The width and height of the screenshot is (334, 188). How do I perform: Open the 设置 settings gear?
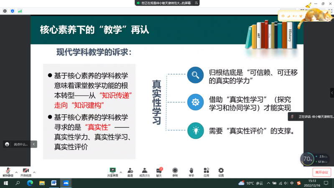(221, 172)
